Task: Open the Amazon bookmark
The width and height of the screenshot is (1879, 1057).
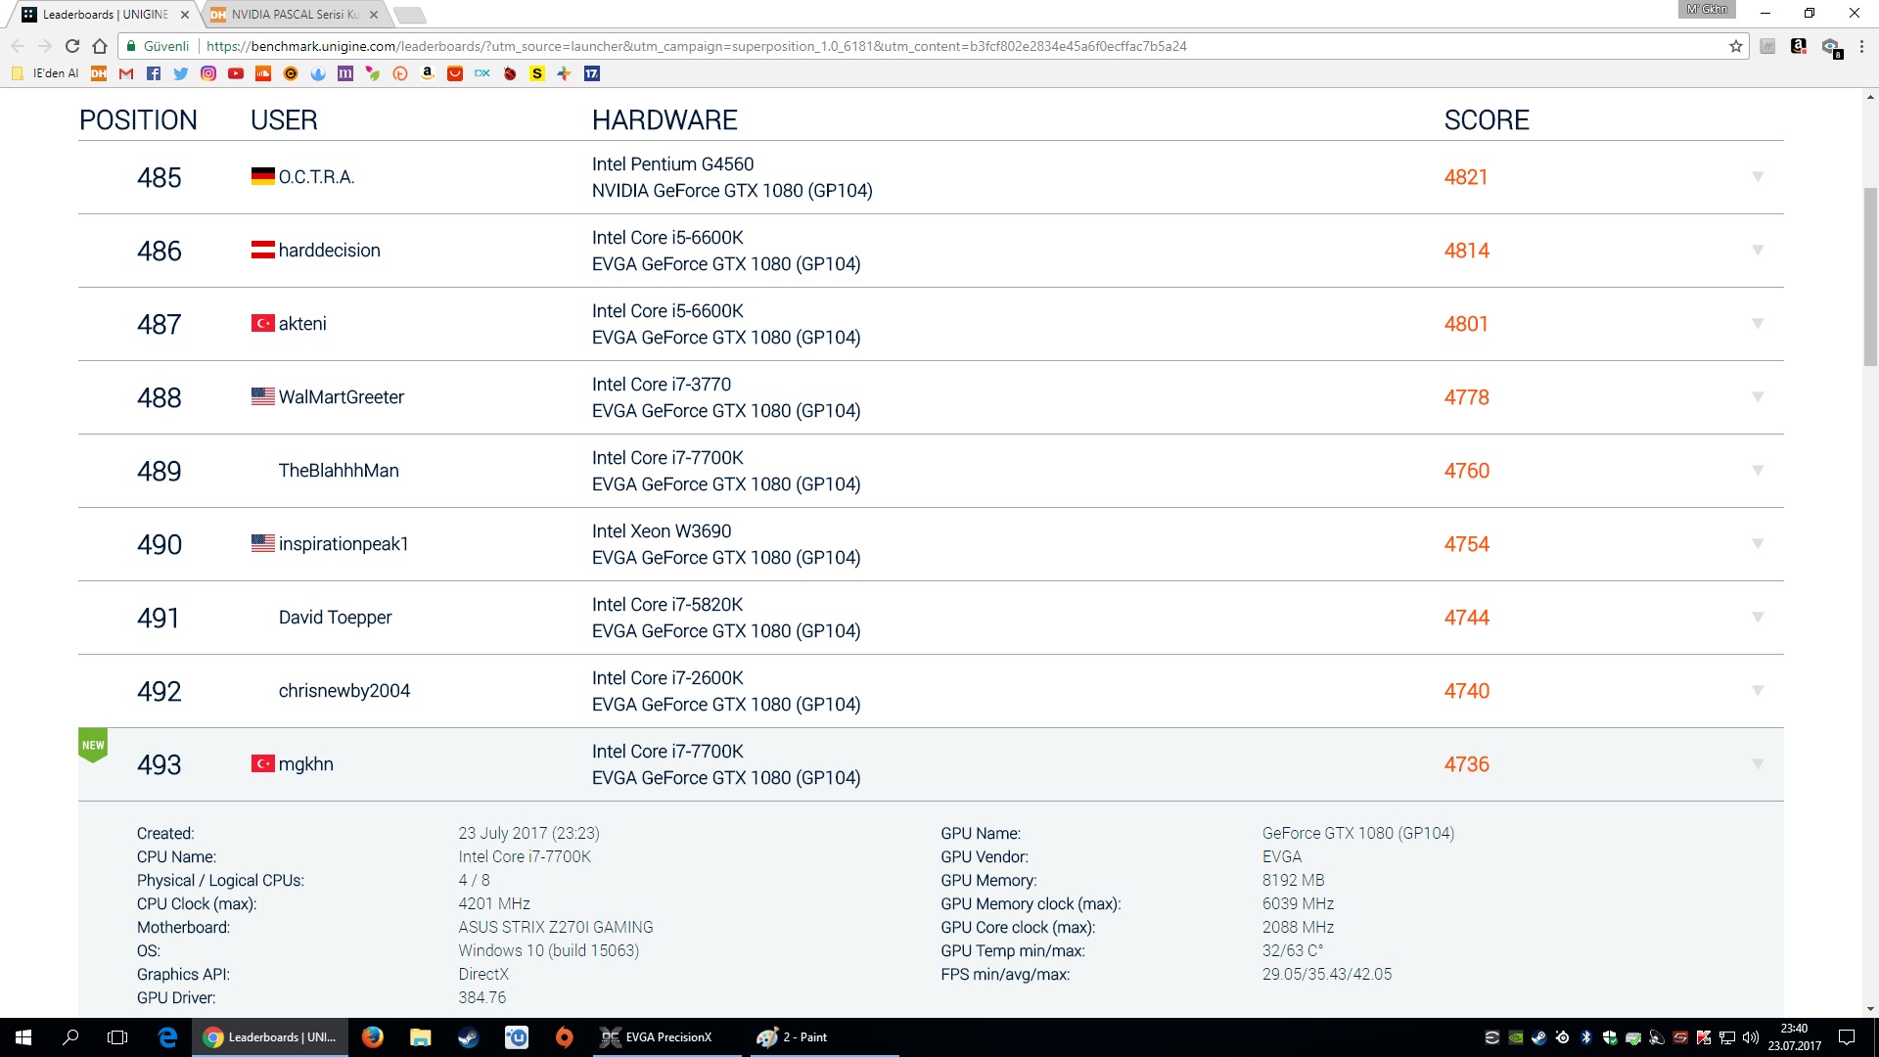Action: point(428,73)
